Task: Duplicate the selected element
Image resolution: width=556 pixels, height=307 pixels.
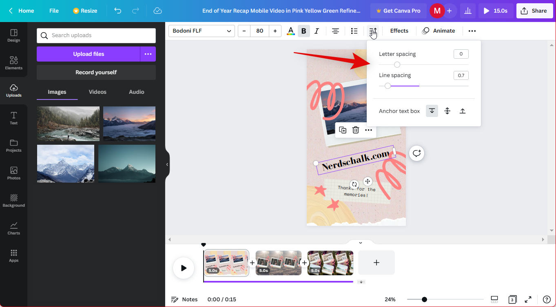Action: click(343, 130)
